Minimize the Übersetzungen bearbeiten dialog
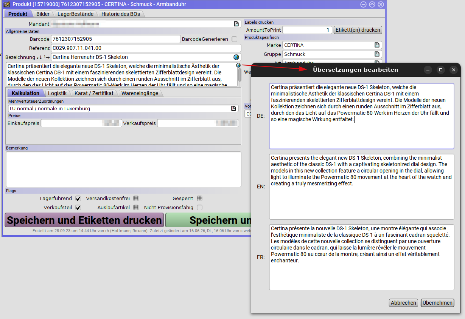465x319 pixels. point(428,70)
